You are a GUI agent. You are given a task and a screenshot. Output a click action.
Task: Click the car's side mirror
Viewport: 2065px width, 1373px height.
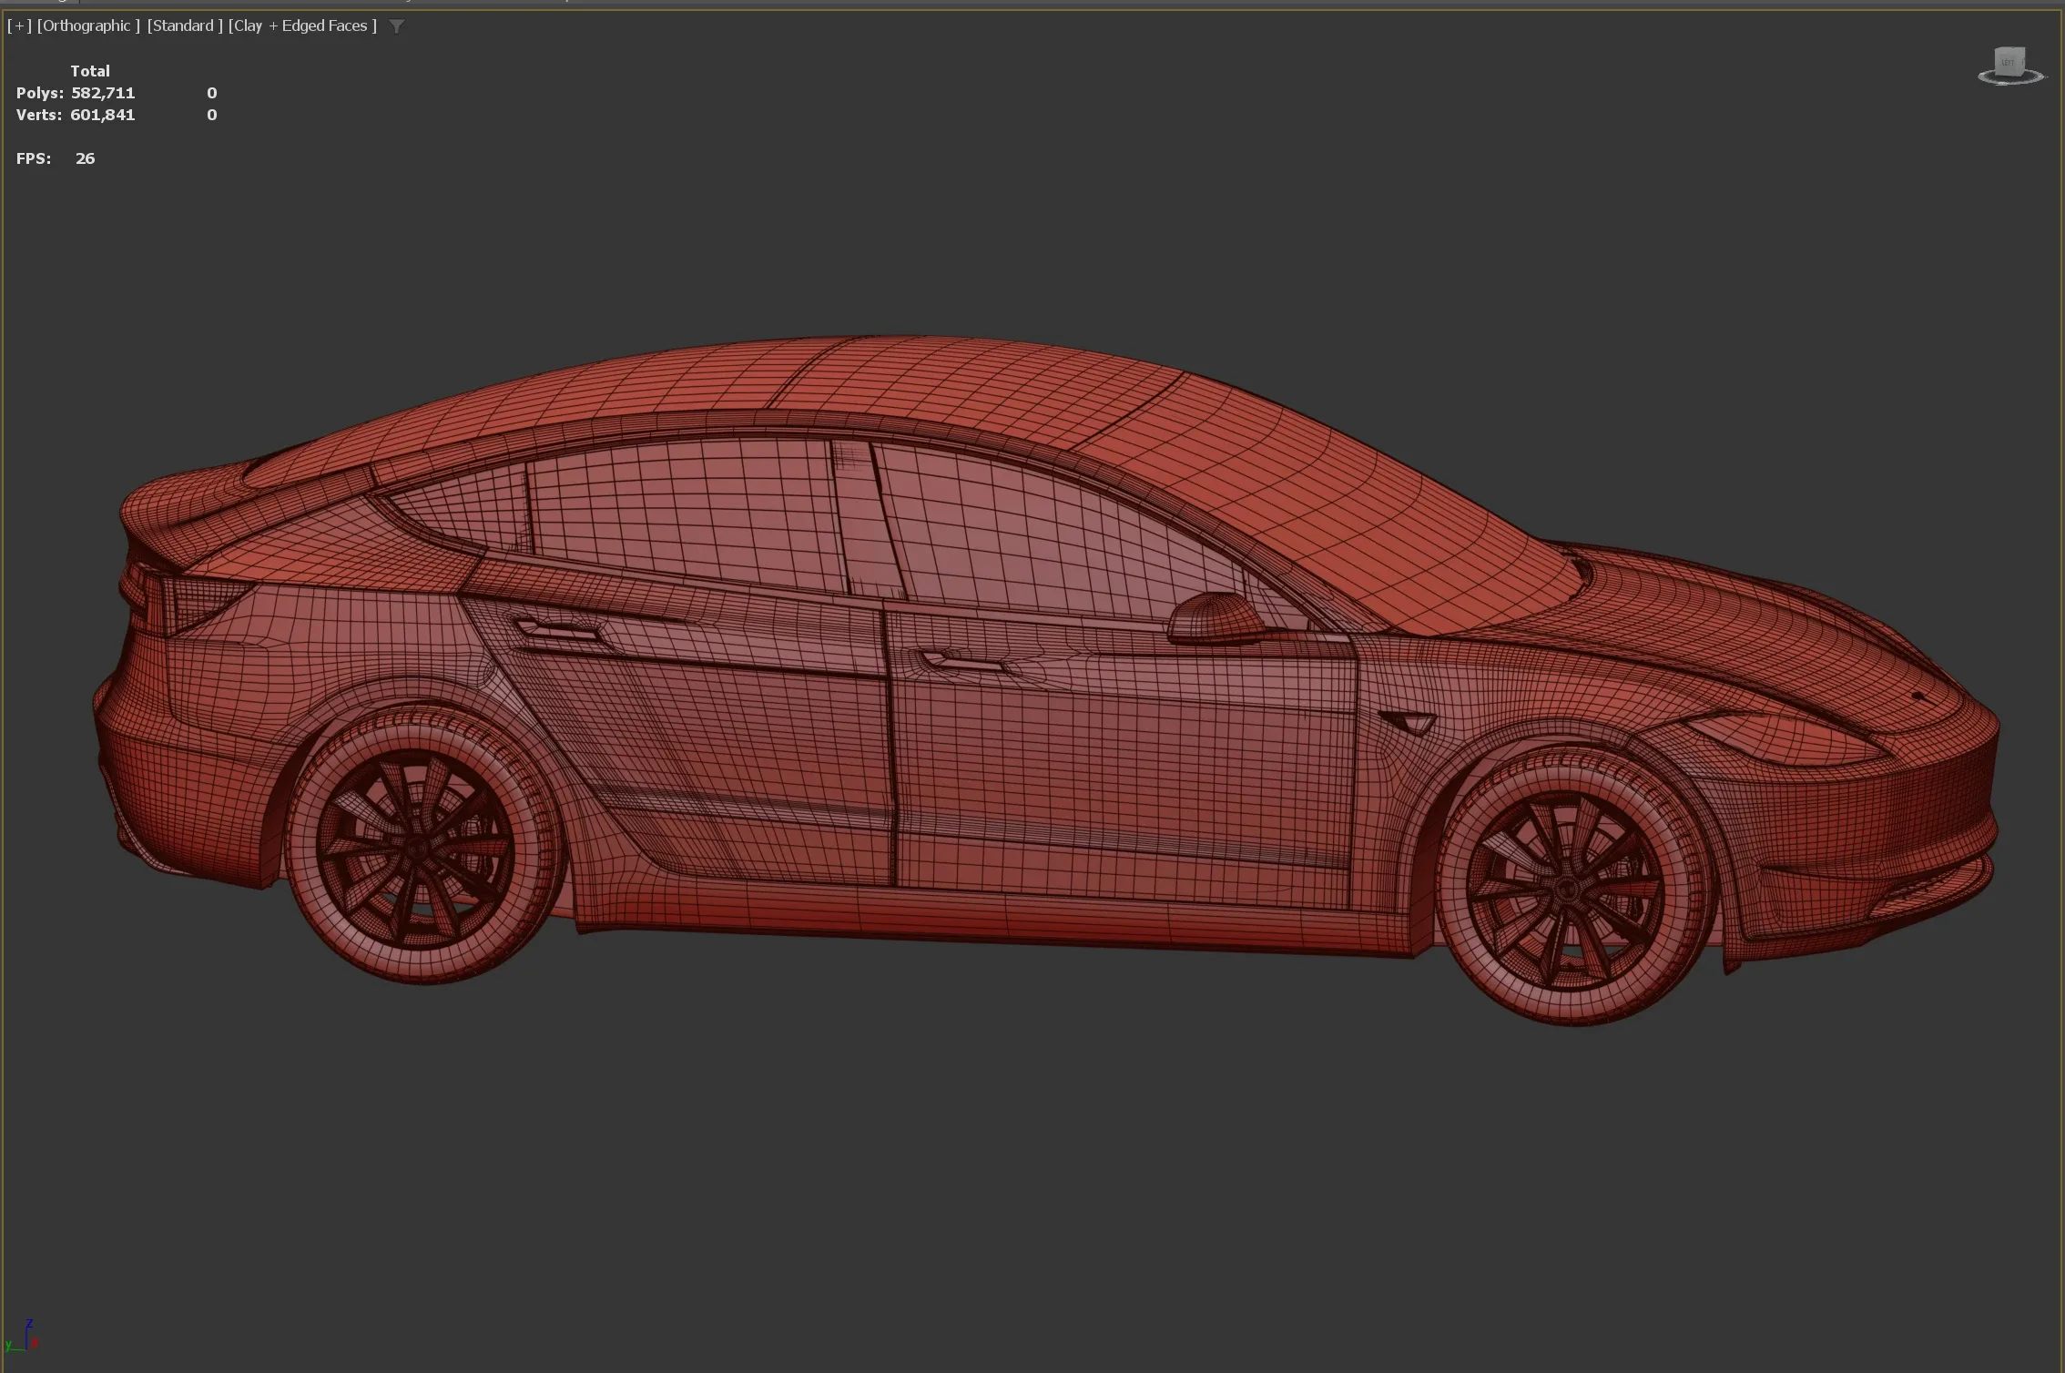point(1217,618)
